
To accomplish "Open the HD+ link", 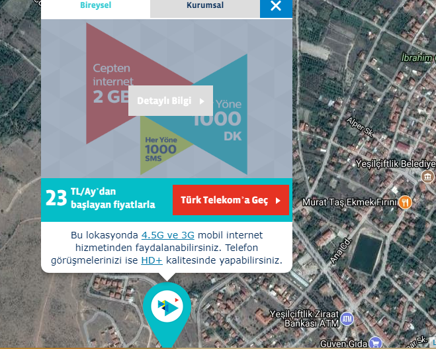I will pos(152,260).
